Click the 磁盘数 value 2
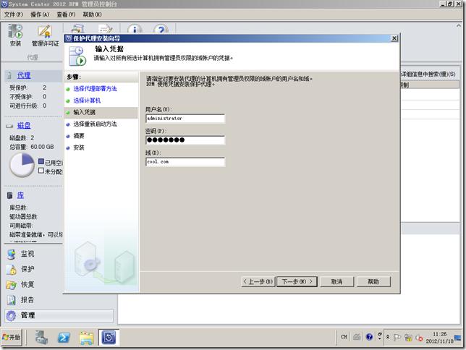This screenshot has width=466, height=350. point(32,137)
